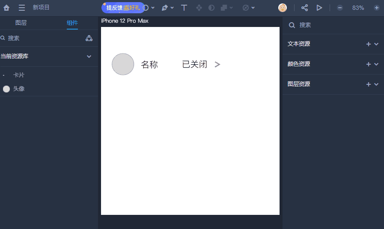
Task: Expand the 图层资源 section chevron
Action: [x=376, y=84]
